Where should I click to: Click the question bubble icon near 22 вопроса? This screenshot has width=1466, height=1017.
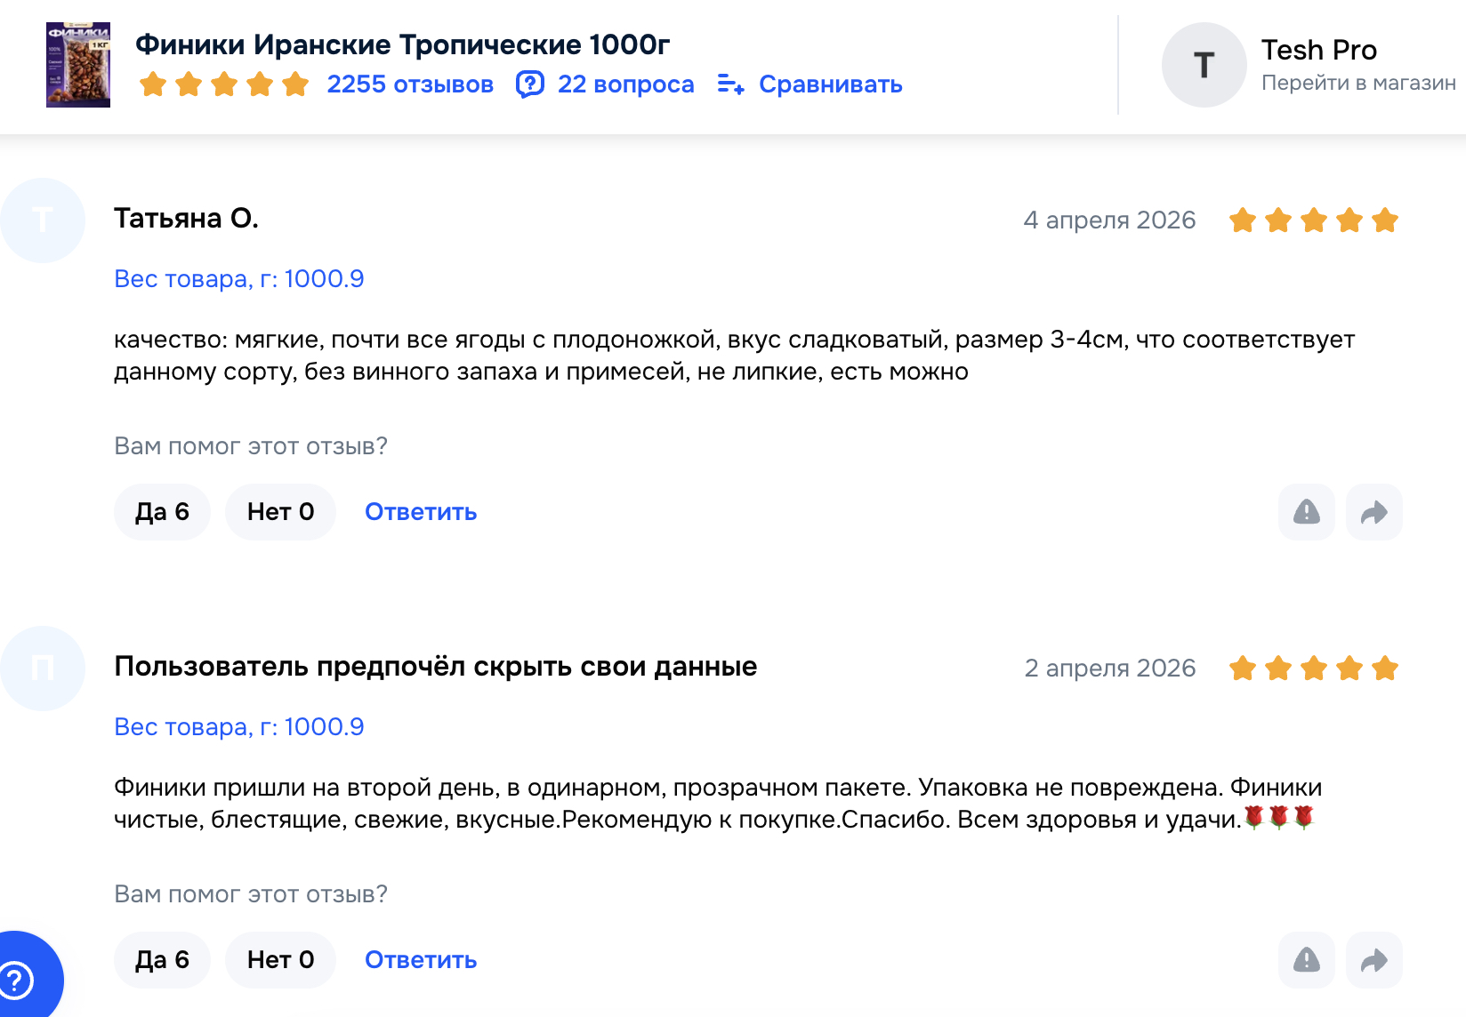point(530,84)
